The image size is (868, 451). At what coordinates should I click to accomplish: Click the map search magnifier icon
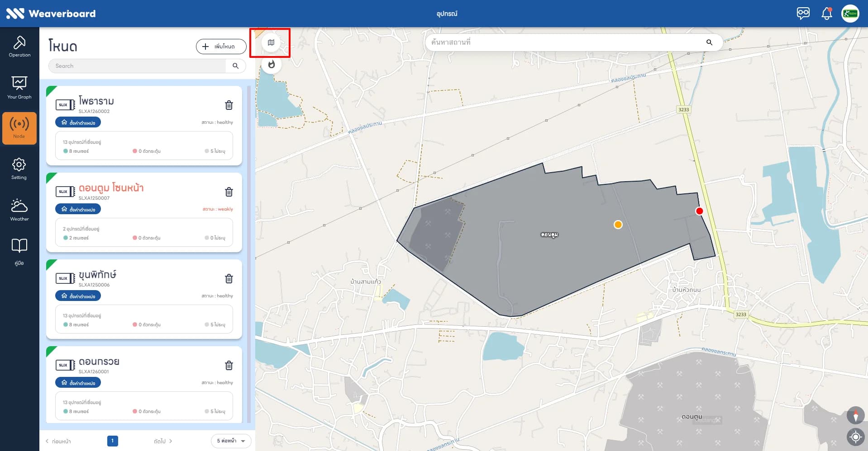pyautogui.click(x=709, y=42)
